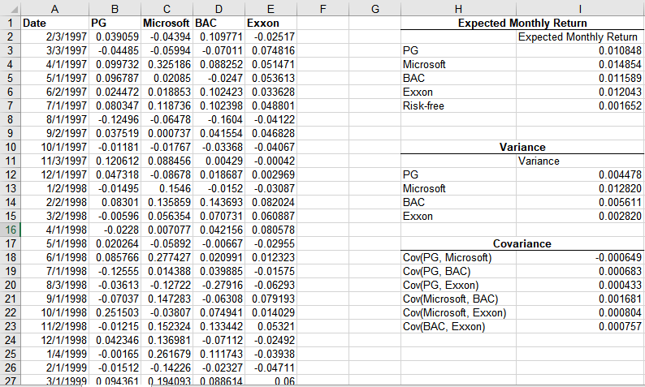Click the Cov(PG, Microsoft) label
Screen dimensions: 645x387
pyautogui.click(x=459, y=257)
